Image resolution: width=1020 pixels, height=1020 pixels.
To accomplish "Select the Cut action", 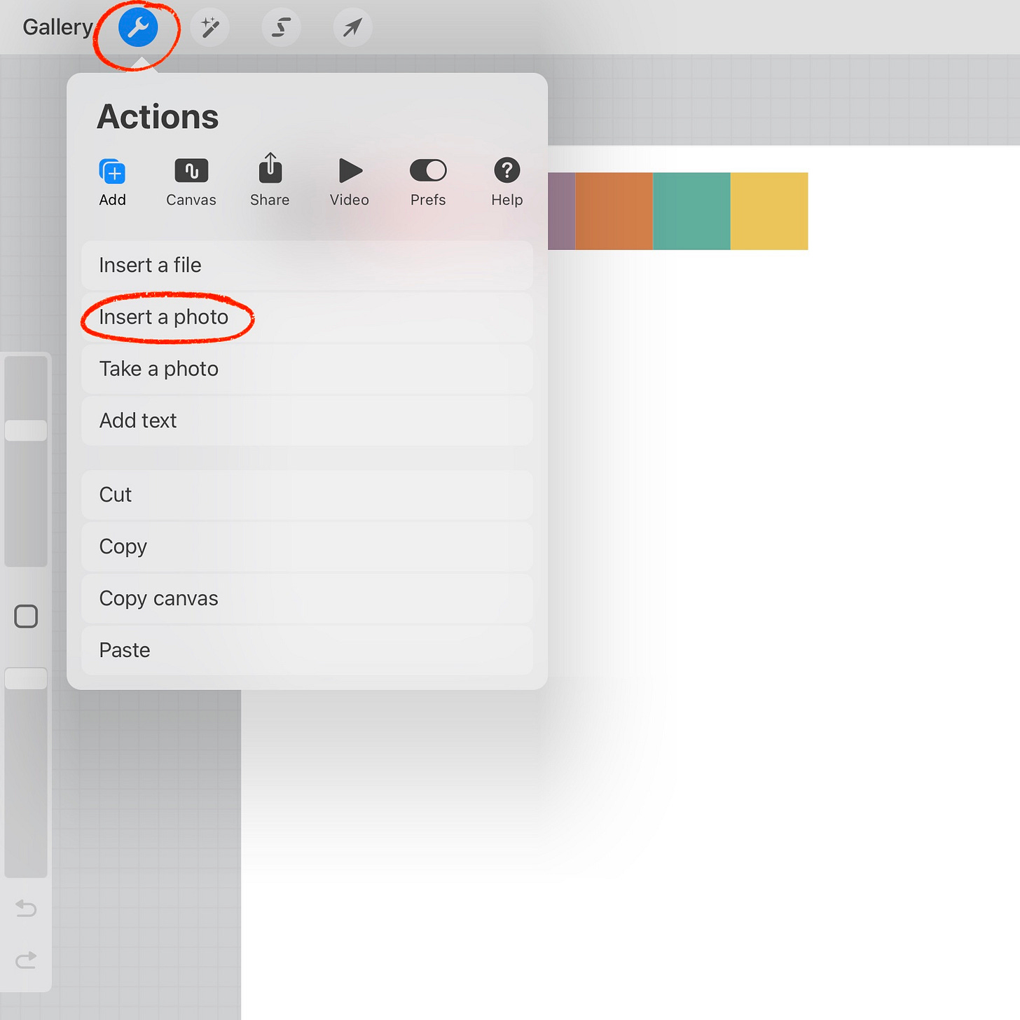I will coord(307,495).
